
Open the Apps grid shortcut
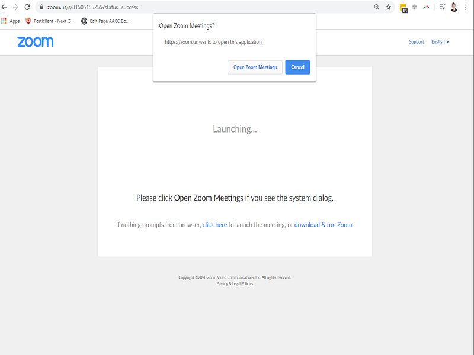(11, 21)
